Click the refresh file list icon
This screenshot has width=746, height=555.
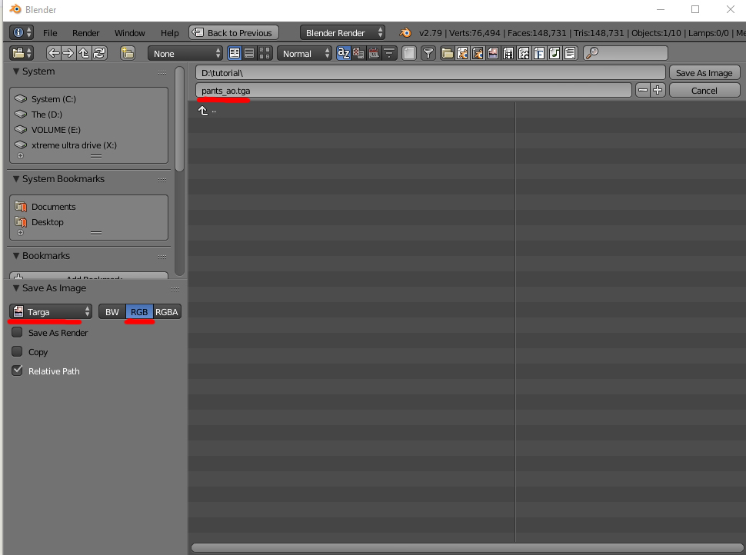[x=98, y=52]
